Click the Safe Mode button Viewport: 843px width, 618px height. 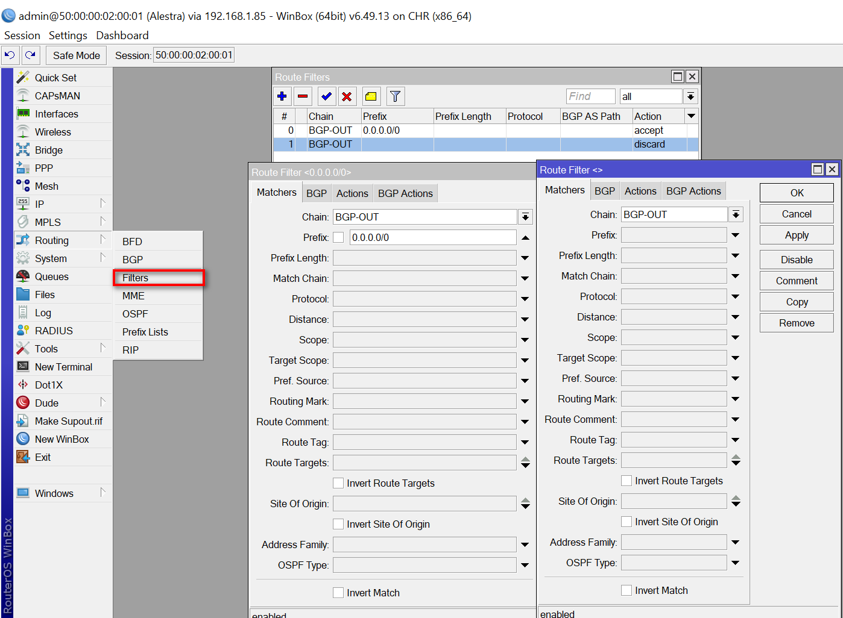pos(77,55)
